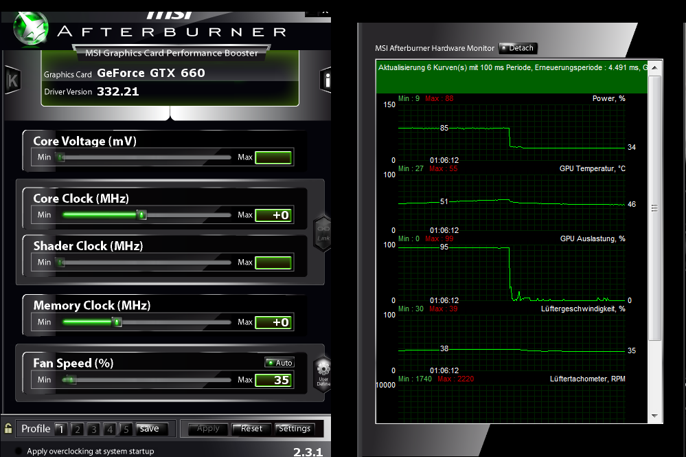
Task: Click the Lüftergeschwindigkeit, % graph label
Action: click(583, 309)
